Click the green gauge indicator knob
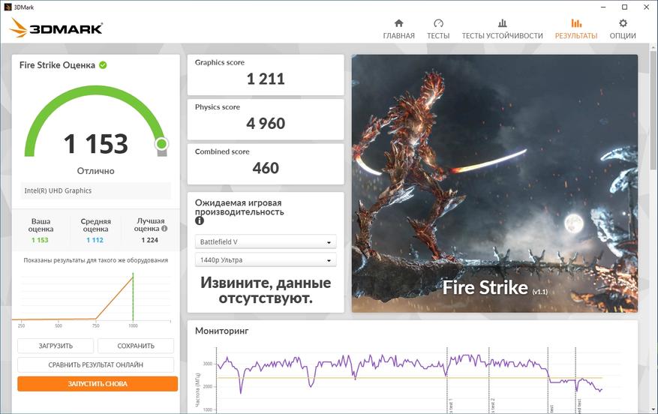 pos(161,144)
